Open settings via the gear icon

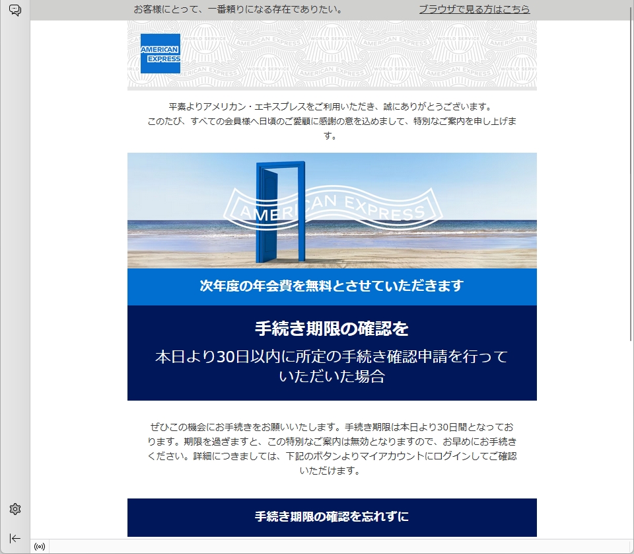coord(15,509)
